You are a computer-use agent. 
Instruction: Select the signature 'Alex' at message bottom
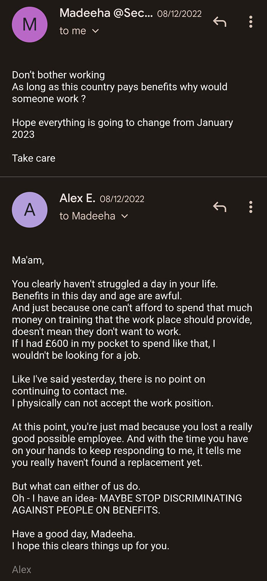coord(22,570)
